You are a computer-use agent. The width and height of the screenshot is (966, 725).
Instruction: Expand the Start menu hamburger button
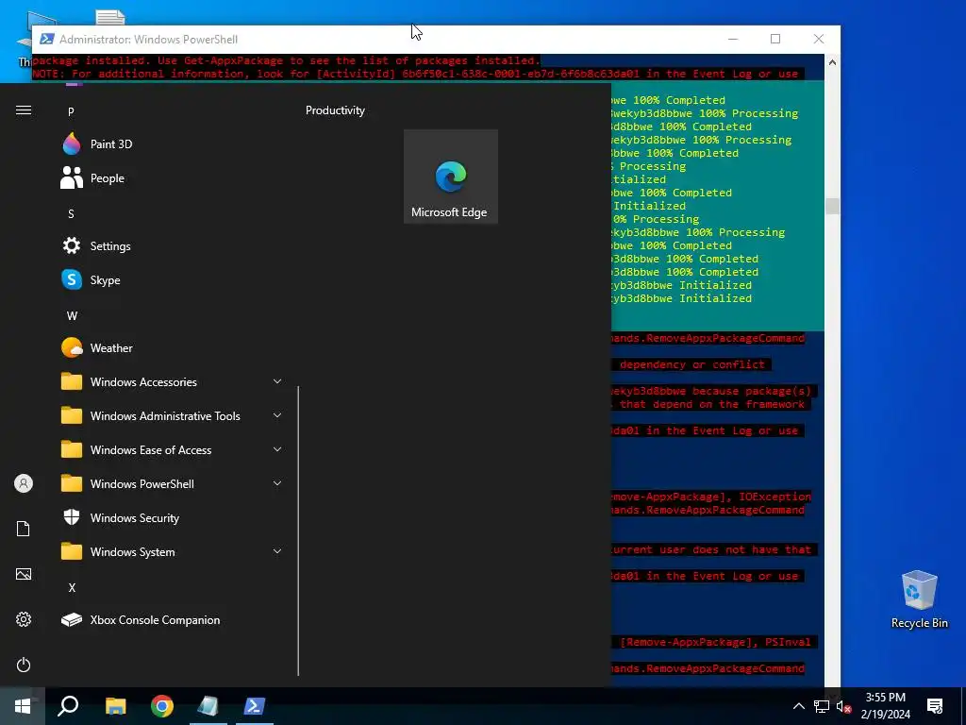click(x=24, y=110)
